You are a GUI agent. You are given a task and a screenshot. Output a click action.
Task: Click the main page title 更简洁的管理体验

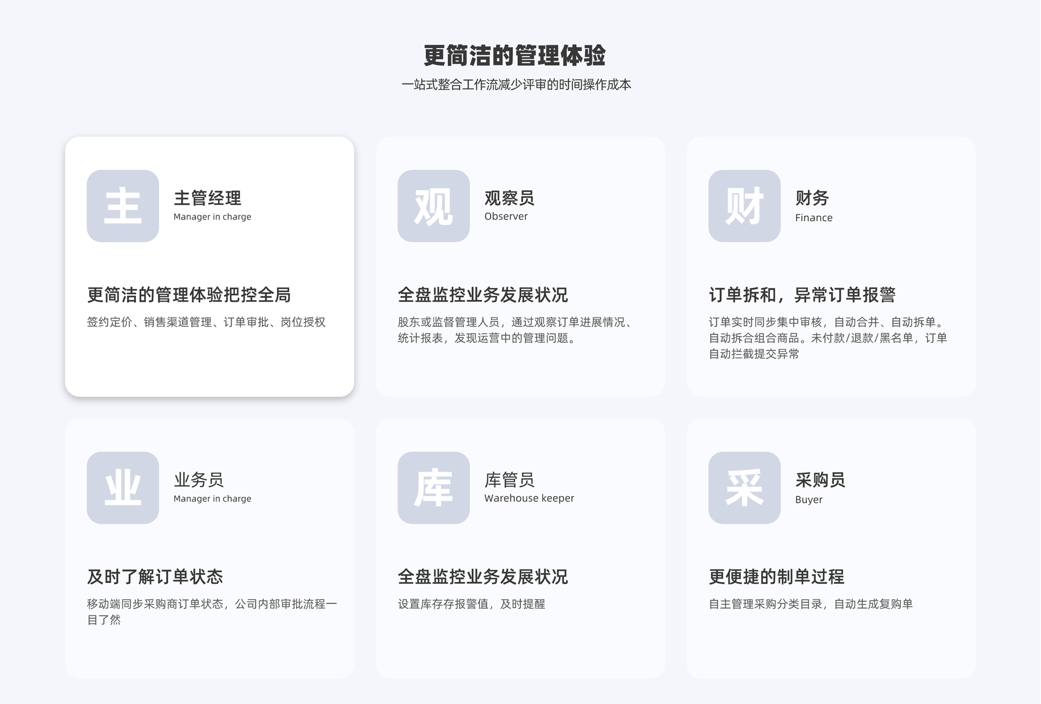(x=514, y=55)
